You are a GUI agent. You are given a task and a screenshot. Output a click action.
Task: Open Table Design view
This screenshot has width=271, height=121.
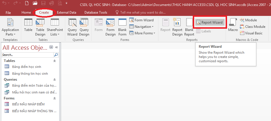(x=40, y=27)
